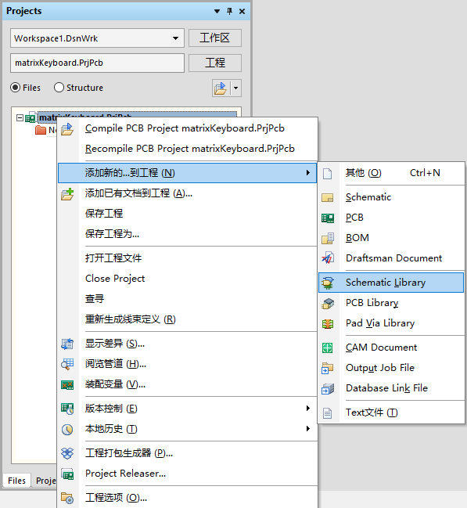Click the 装配变量 (V) icon

click(67, 384)
